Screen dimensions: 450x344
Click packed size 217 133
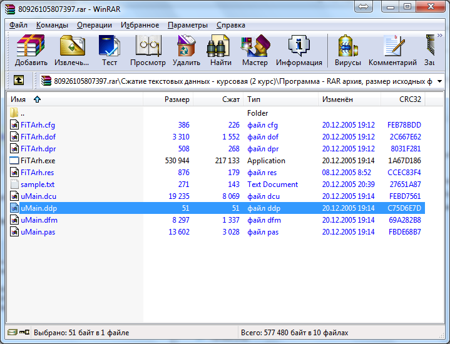tap(227, 161)
